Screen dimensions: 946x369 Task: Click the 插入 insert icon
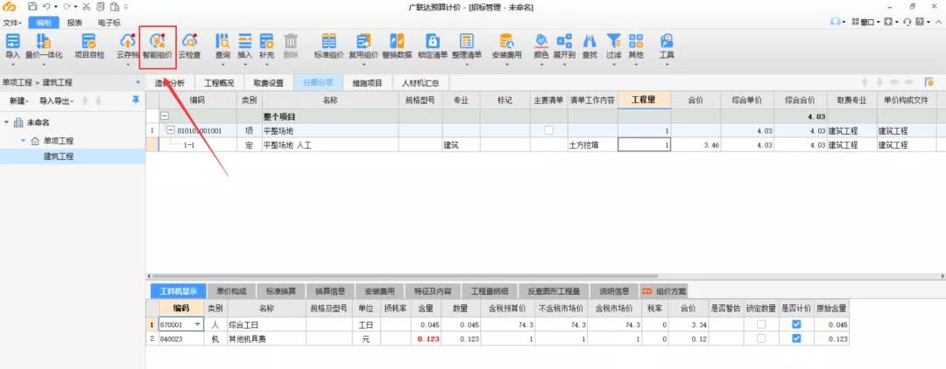(245, 41)
